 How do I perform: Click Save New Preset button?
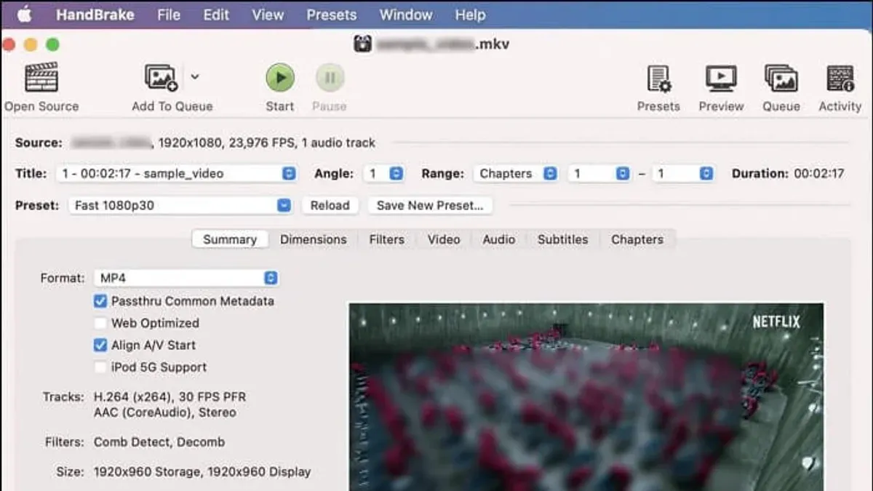(x=430, y=206)
